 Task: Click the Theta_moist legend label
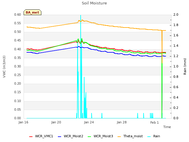click(x=133, y=136)
